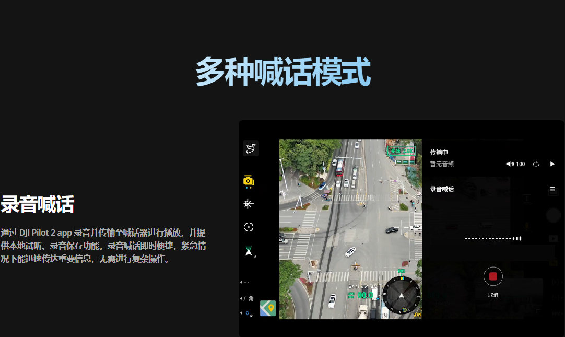Activate the spotlight icon in left sidebar
This screenshot has height=337, width=565.
coord(249,204)
